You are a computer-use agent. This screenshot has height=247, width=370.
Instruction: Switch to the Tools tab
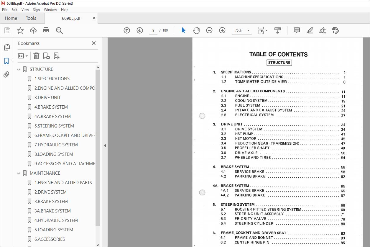tap(31, 18)
